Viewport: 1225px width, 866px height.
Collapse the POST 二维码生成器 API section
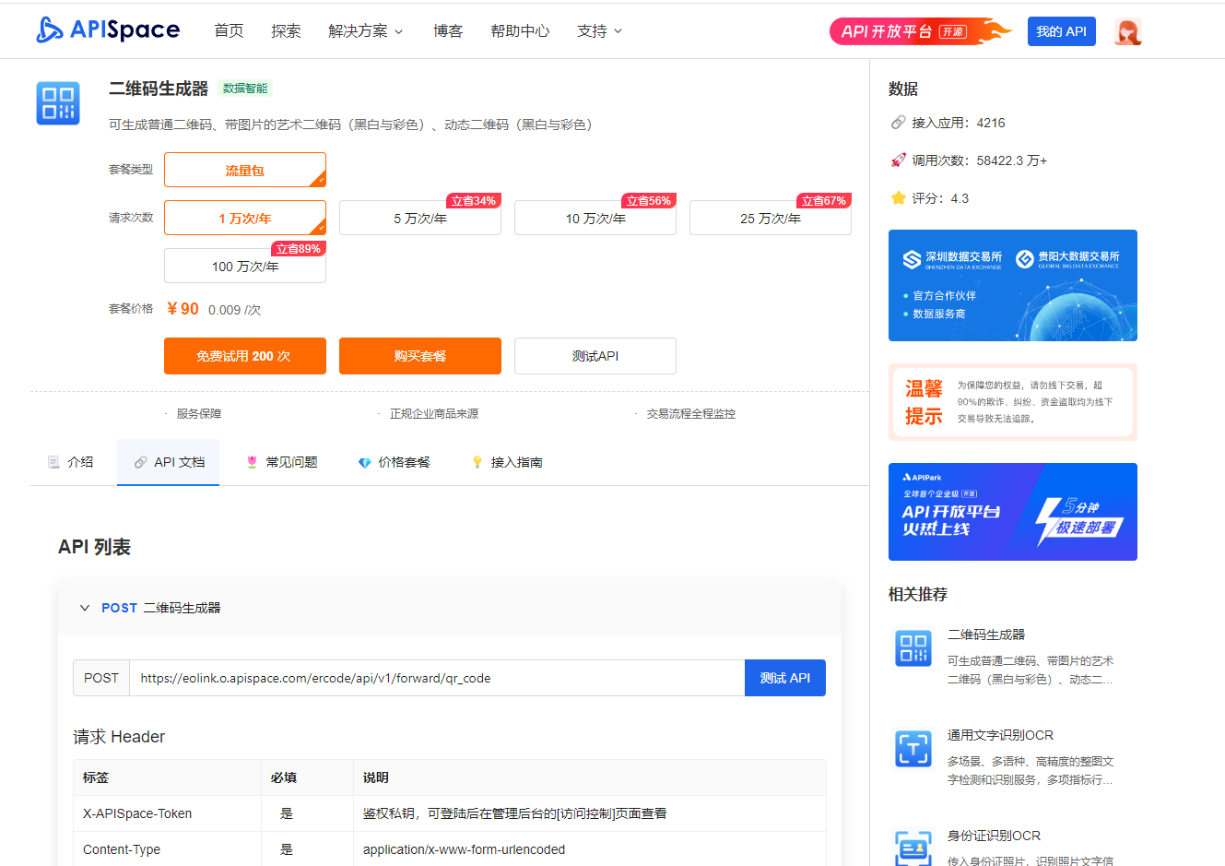pos(85,608)
